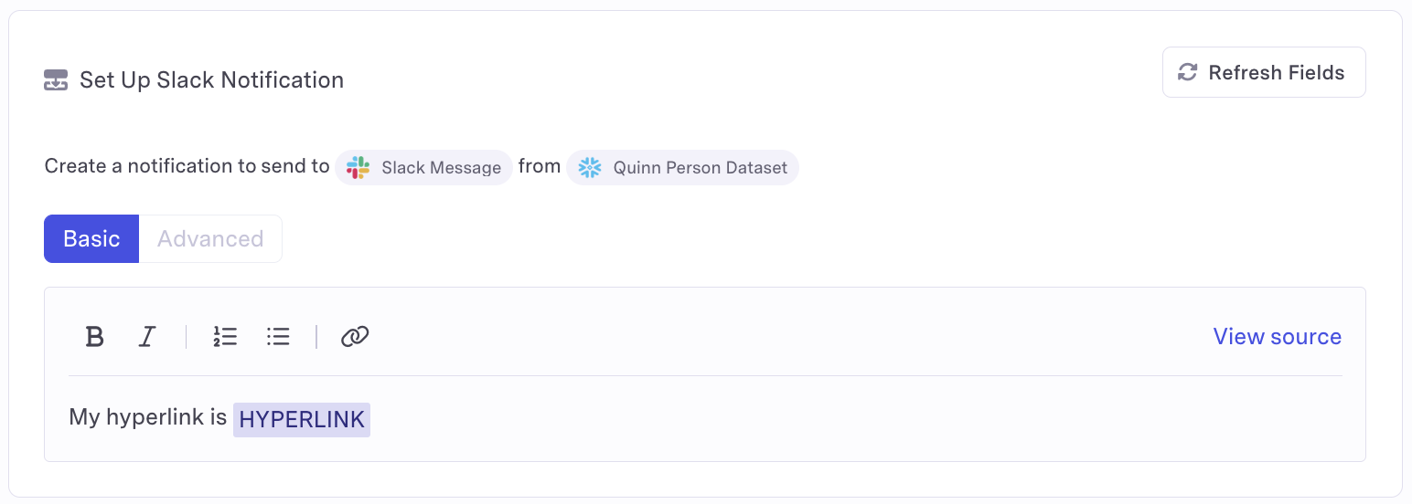The image size is (1412, 504).
Task: Click the circular arrows refresh icon
Action: (1187, 72)
